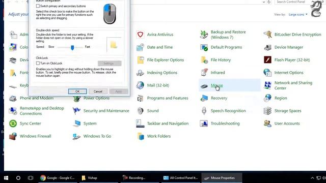Click the double-click test folder
Image resolution: width=326 pixels, height=183 pixels.
114,44
